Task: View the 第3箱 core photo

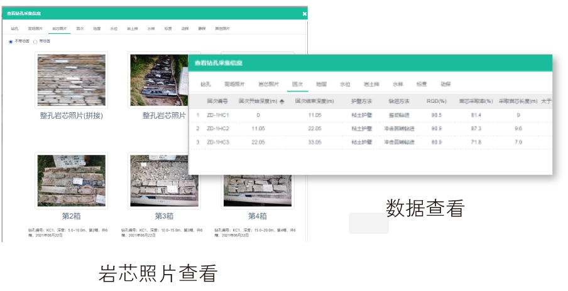Action: click(163, 181)
